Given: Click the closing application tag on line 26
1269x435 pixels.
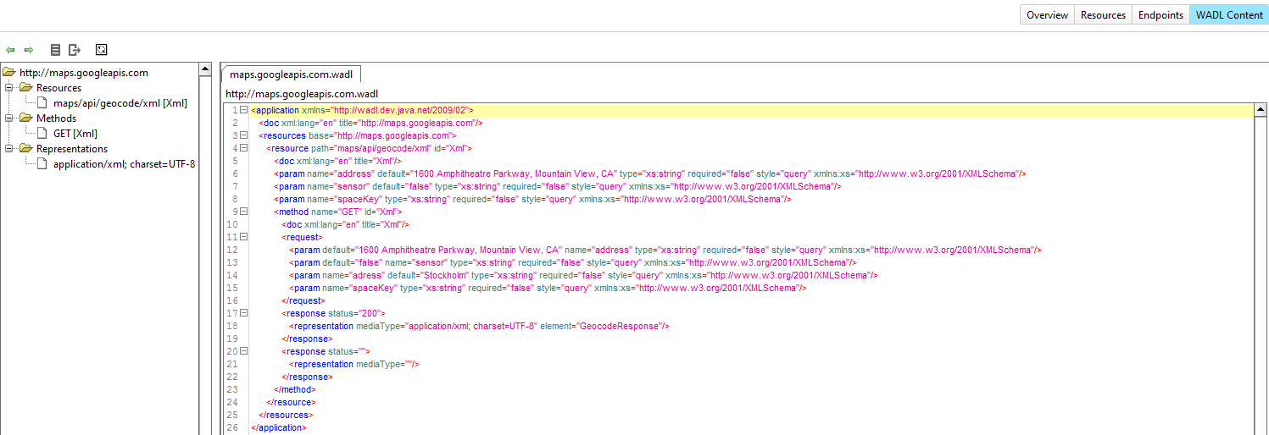Looking at the screenshot, I should (278, 427).
